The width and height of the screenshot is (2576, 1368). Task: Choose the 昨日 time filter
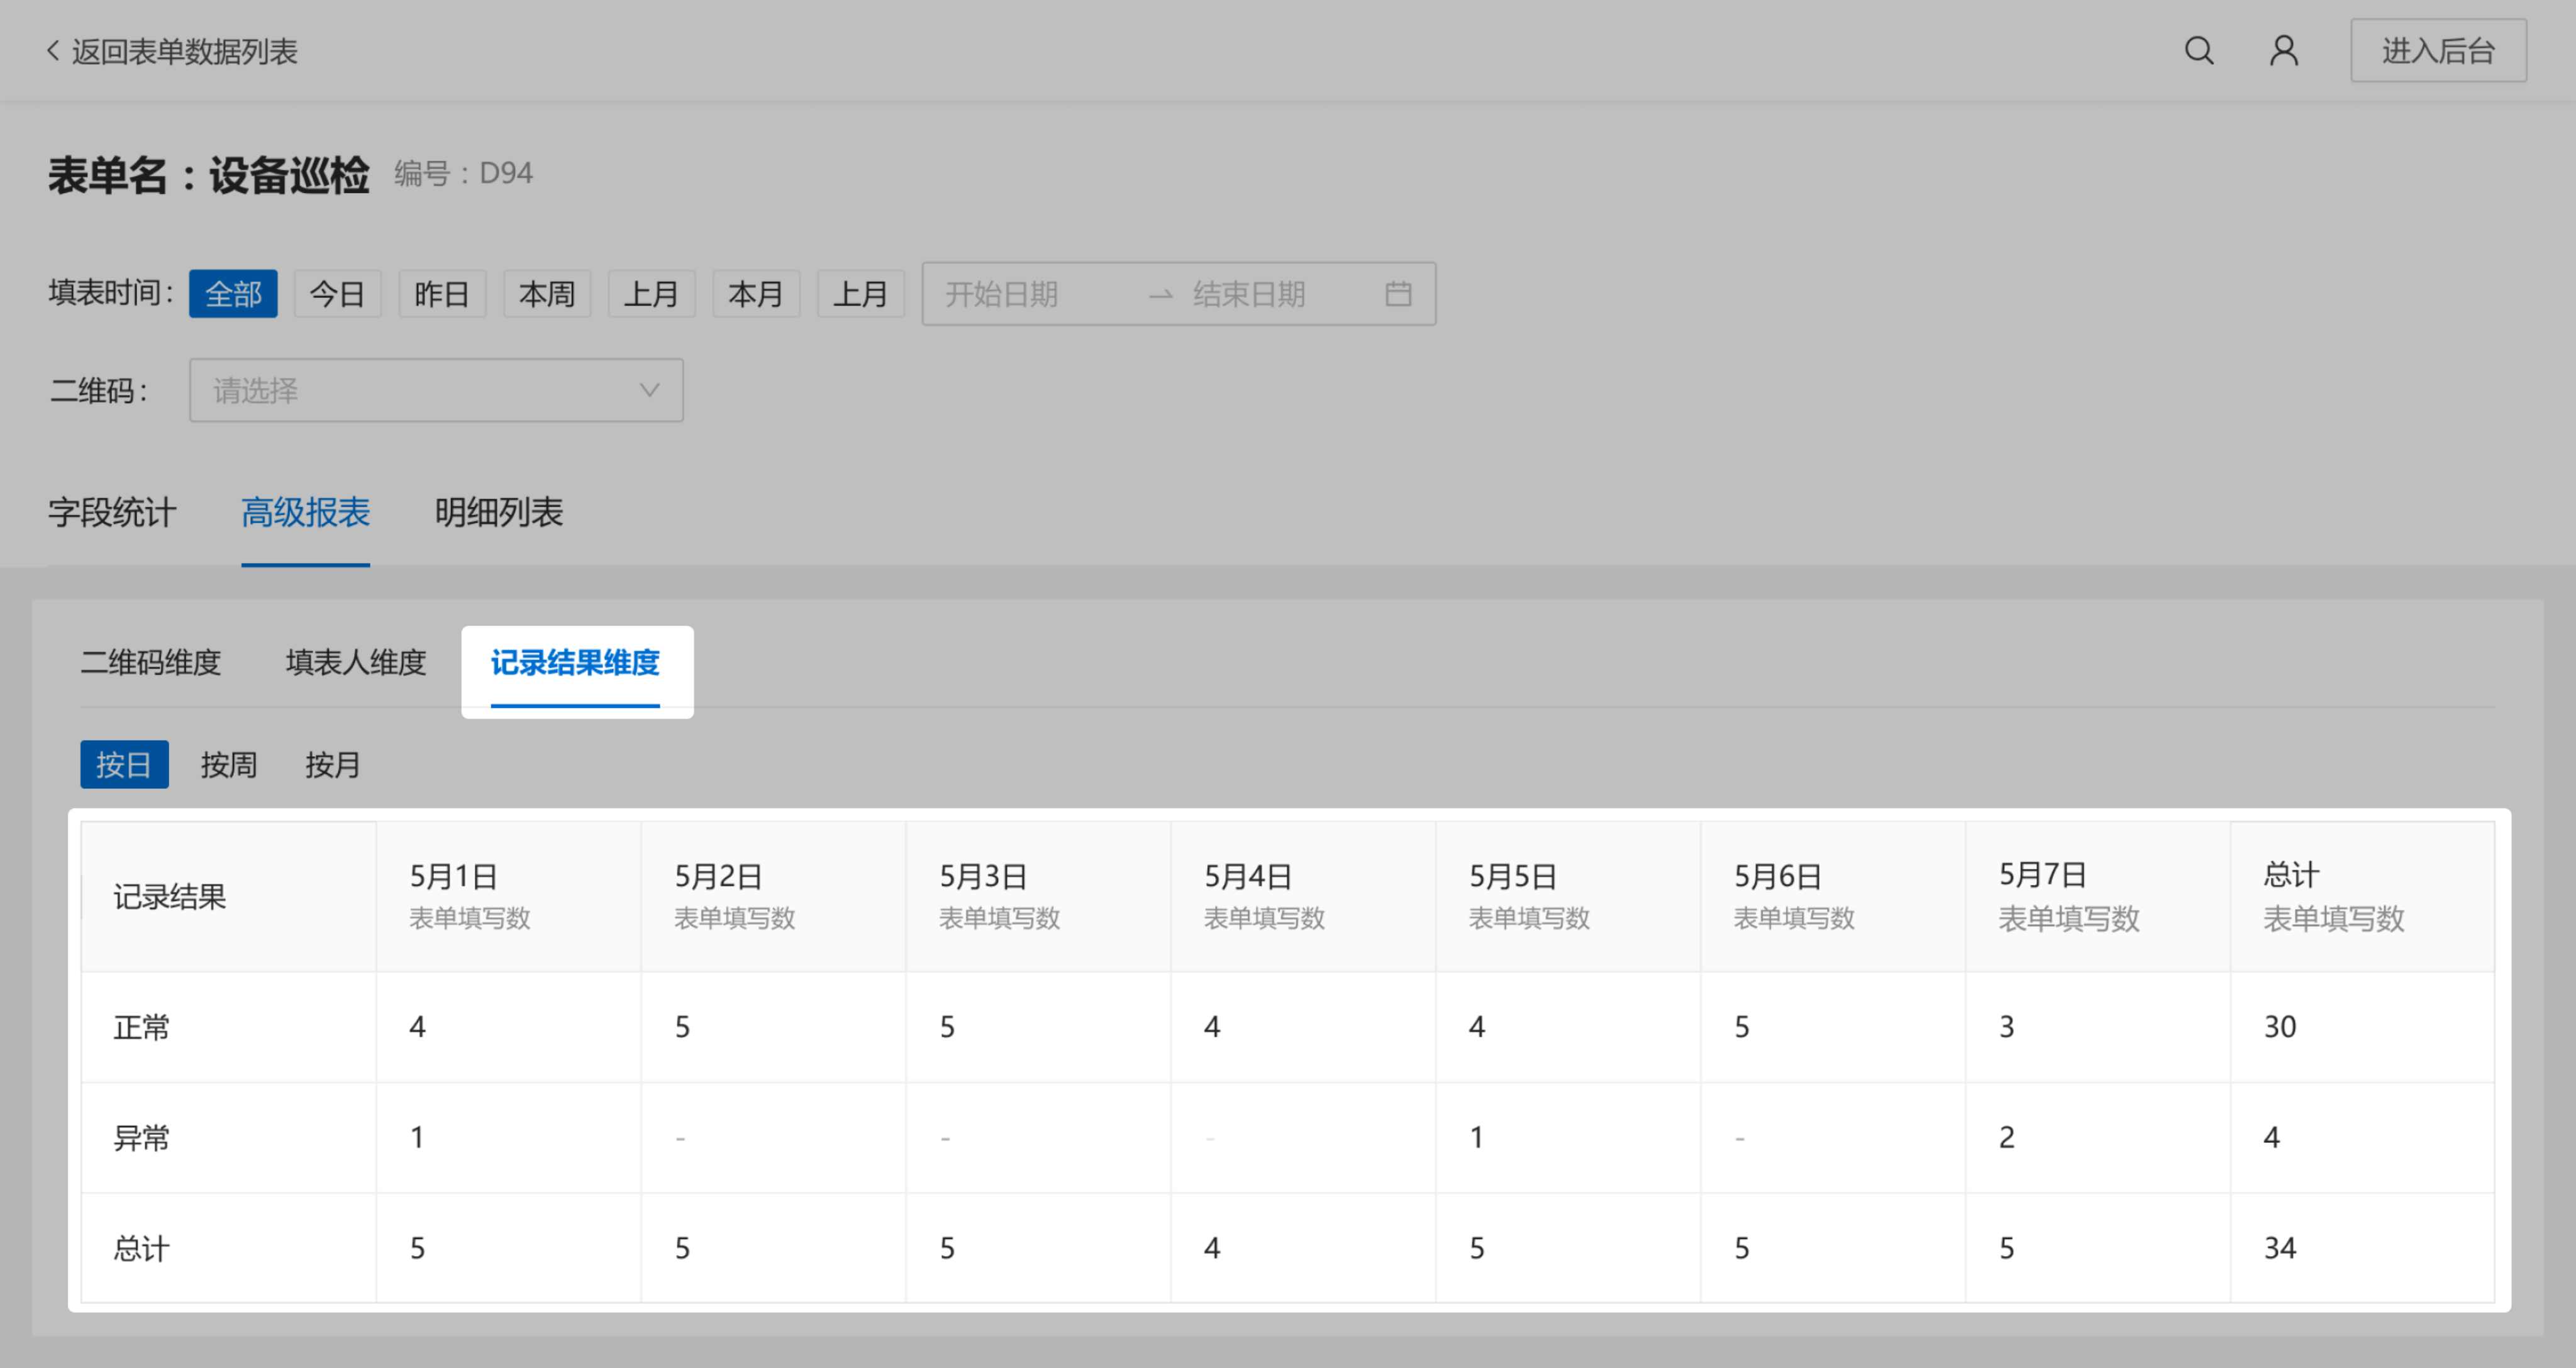pos(442,294)
